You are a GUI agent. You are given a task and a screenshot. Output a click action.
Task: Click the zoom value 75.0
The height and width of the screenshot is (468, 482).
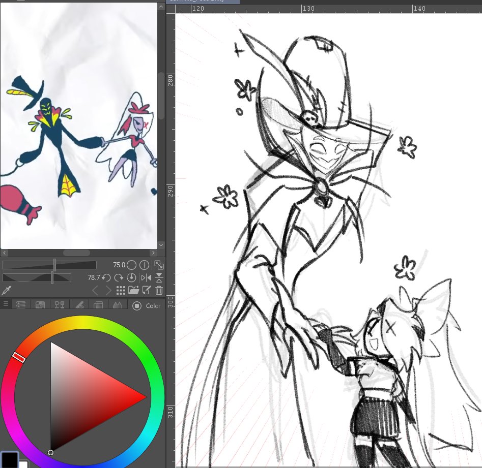coord(119,265)
